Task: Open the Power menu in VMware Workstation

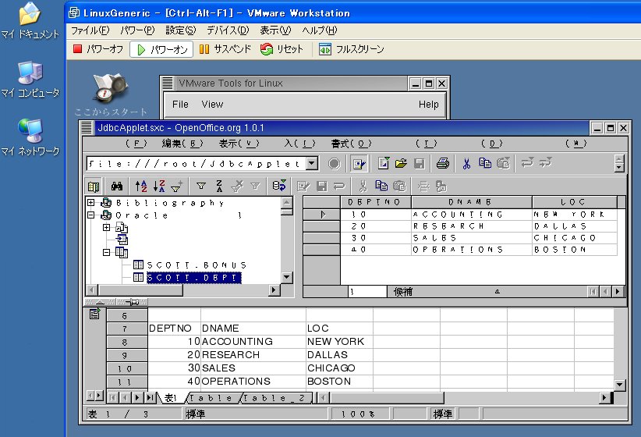Action: [138, 30]
